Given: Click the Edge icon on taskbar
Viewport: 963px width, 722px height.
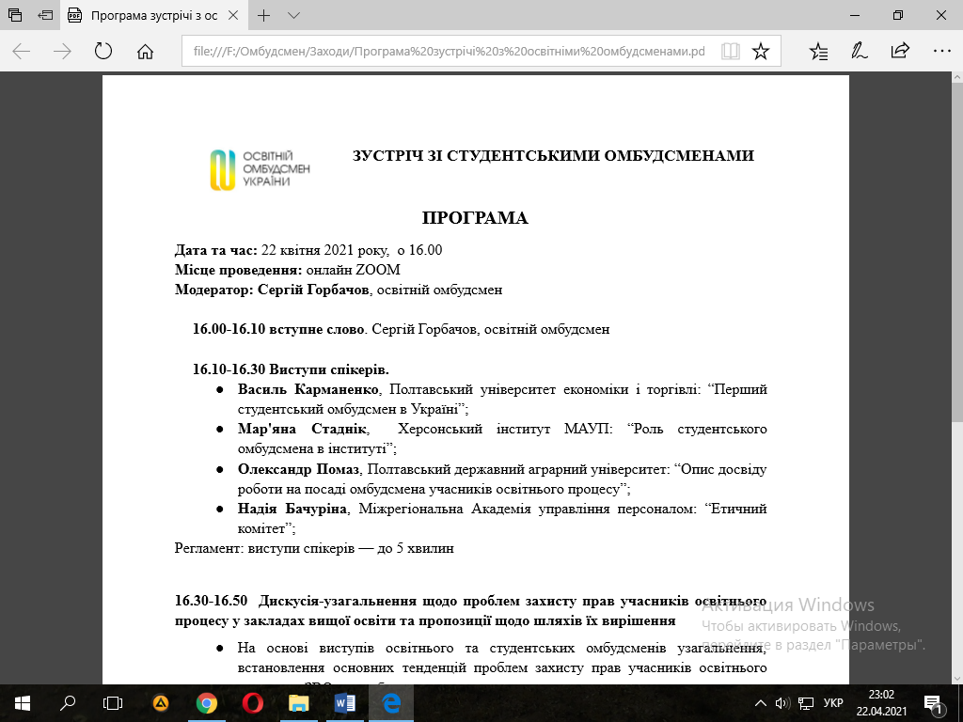Looking at the screenshot, I should coord(391,702).
